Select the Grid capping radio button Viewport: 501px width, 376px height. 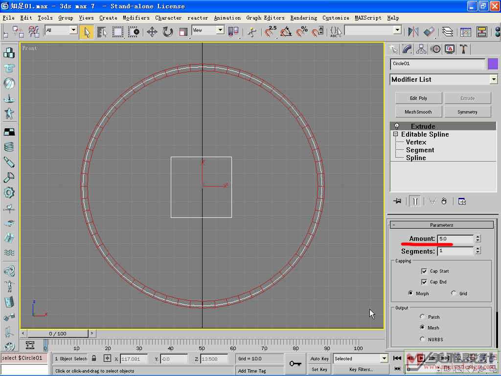click(454, 293)
